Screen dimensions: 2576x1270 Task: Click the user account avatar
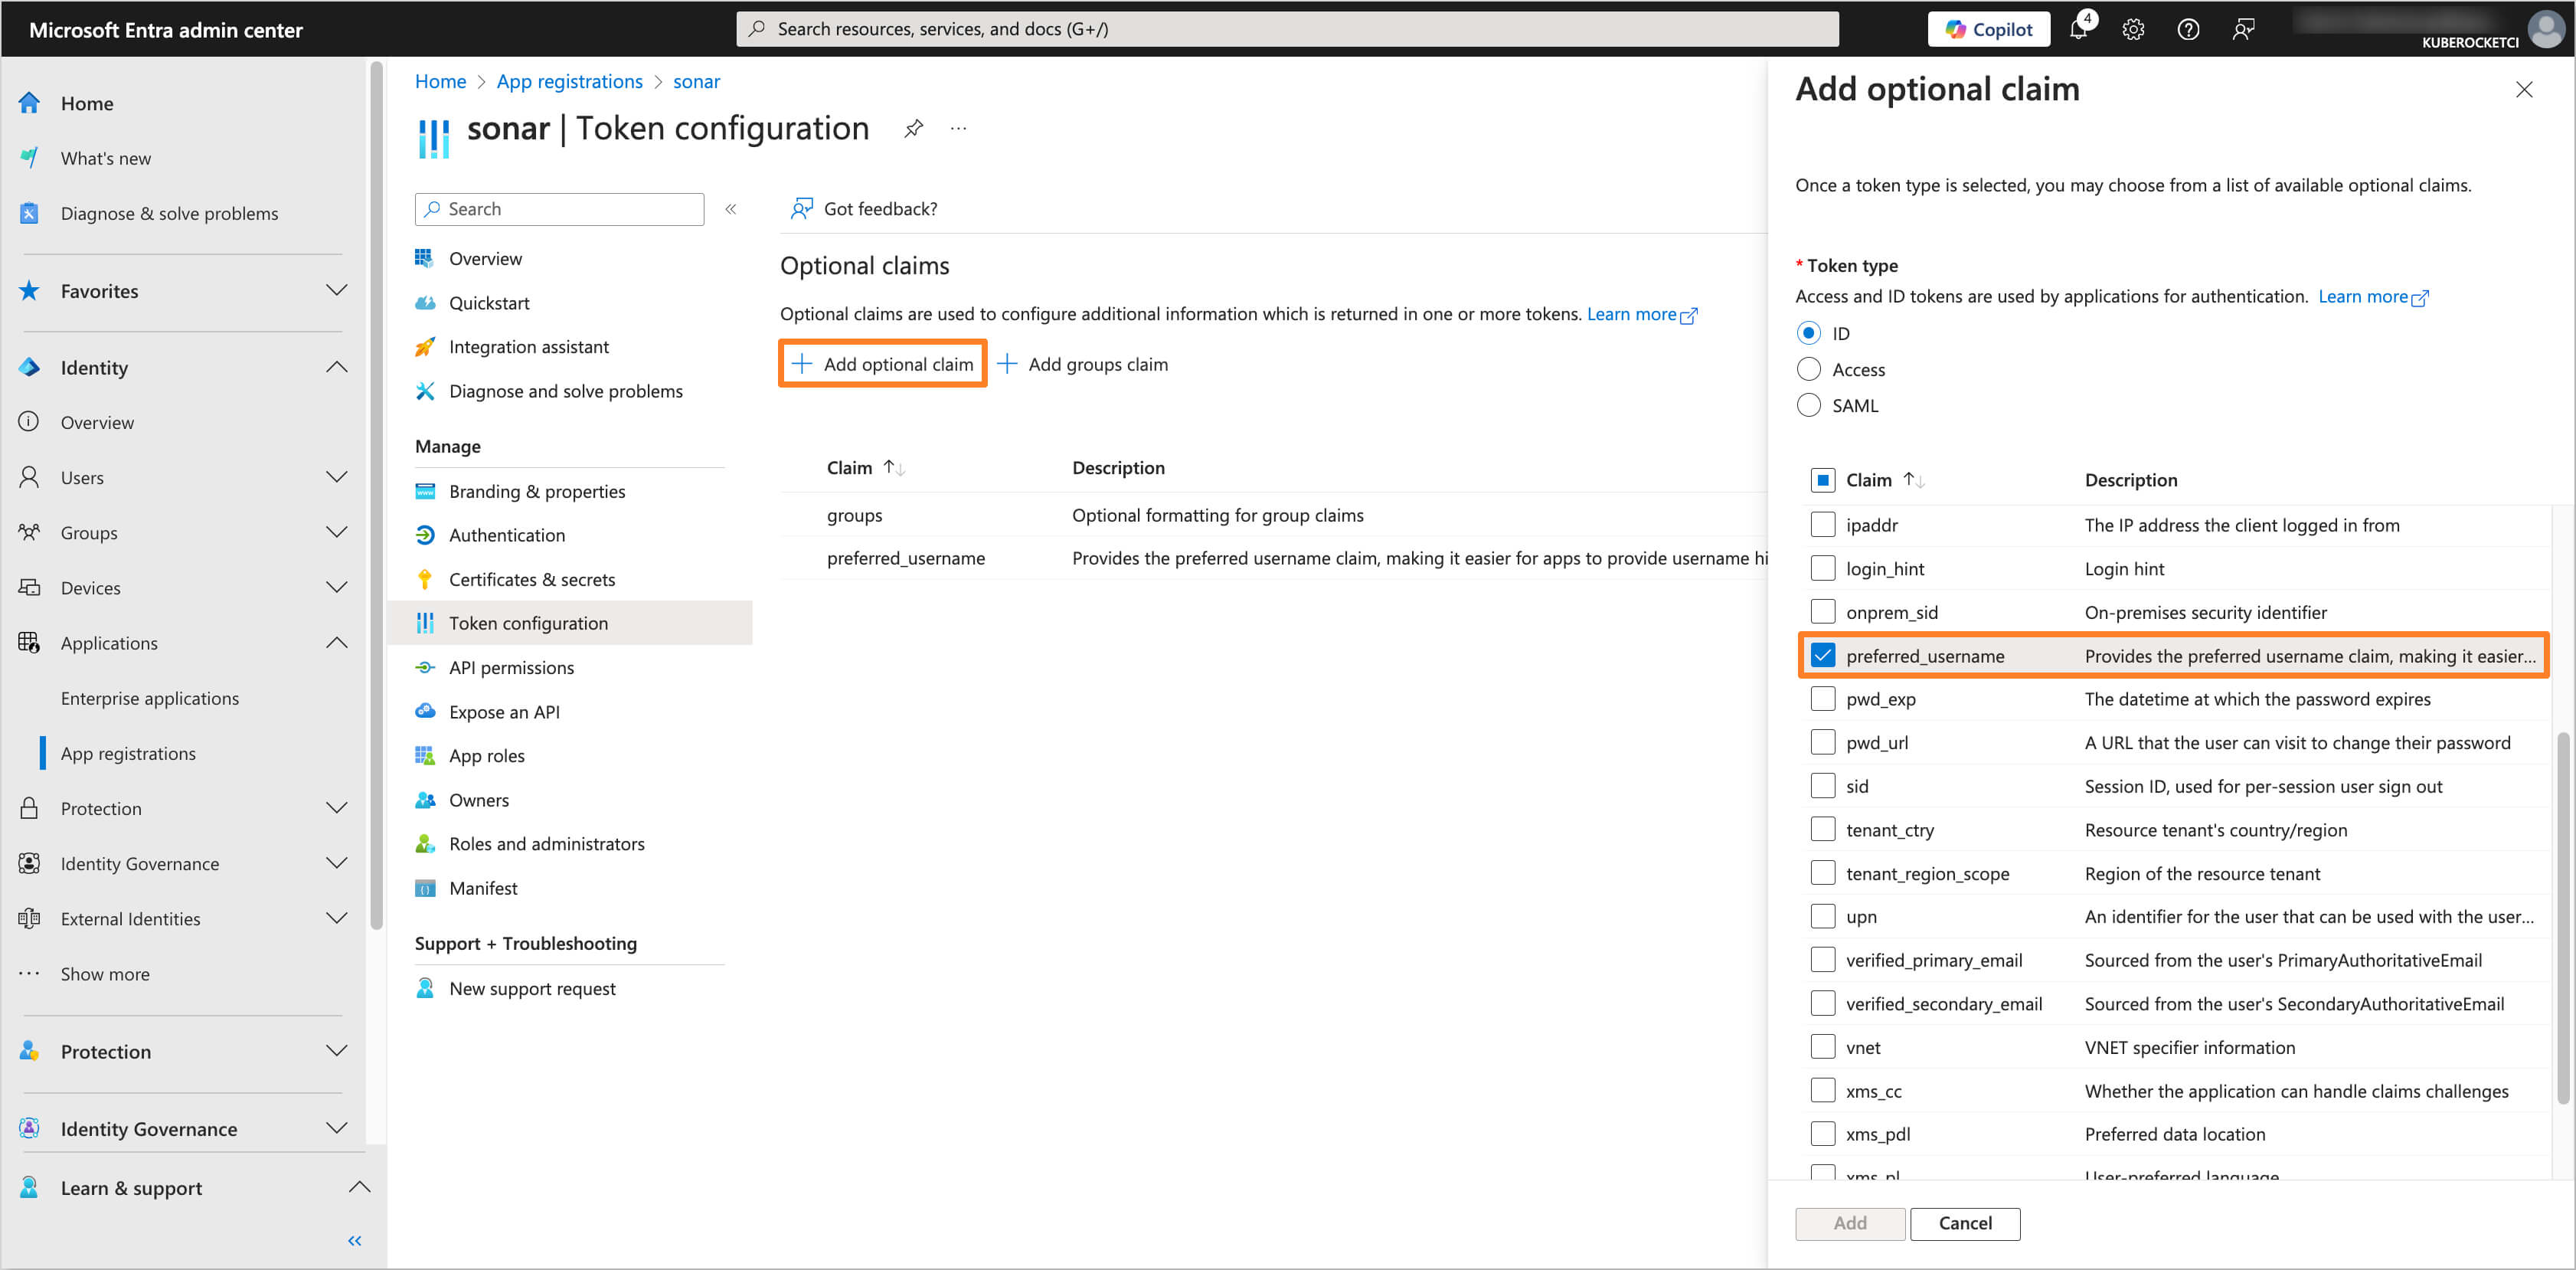(2546, 28)
